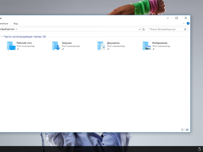Select the Часто используемые папки (4) header
Image resolution: width=203 pixels, height=152 pixels.
[25, 36]
